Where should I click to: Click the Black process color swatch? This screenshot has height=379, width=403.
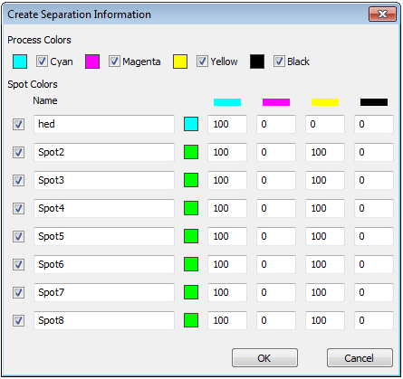pos(257,62)
